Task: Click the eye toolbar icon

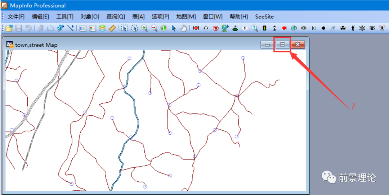Action: 372,28
